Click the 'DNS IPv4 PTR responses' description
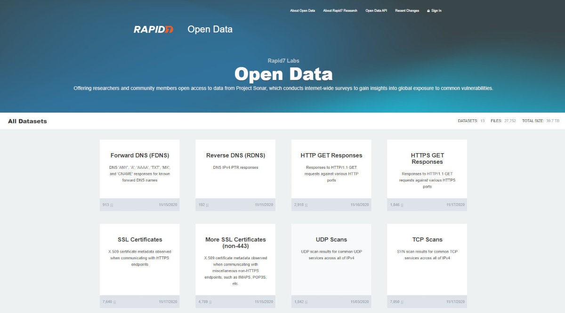 pos(235,167)
